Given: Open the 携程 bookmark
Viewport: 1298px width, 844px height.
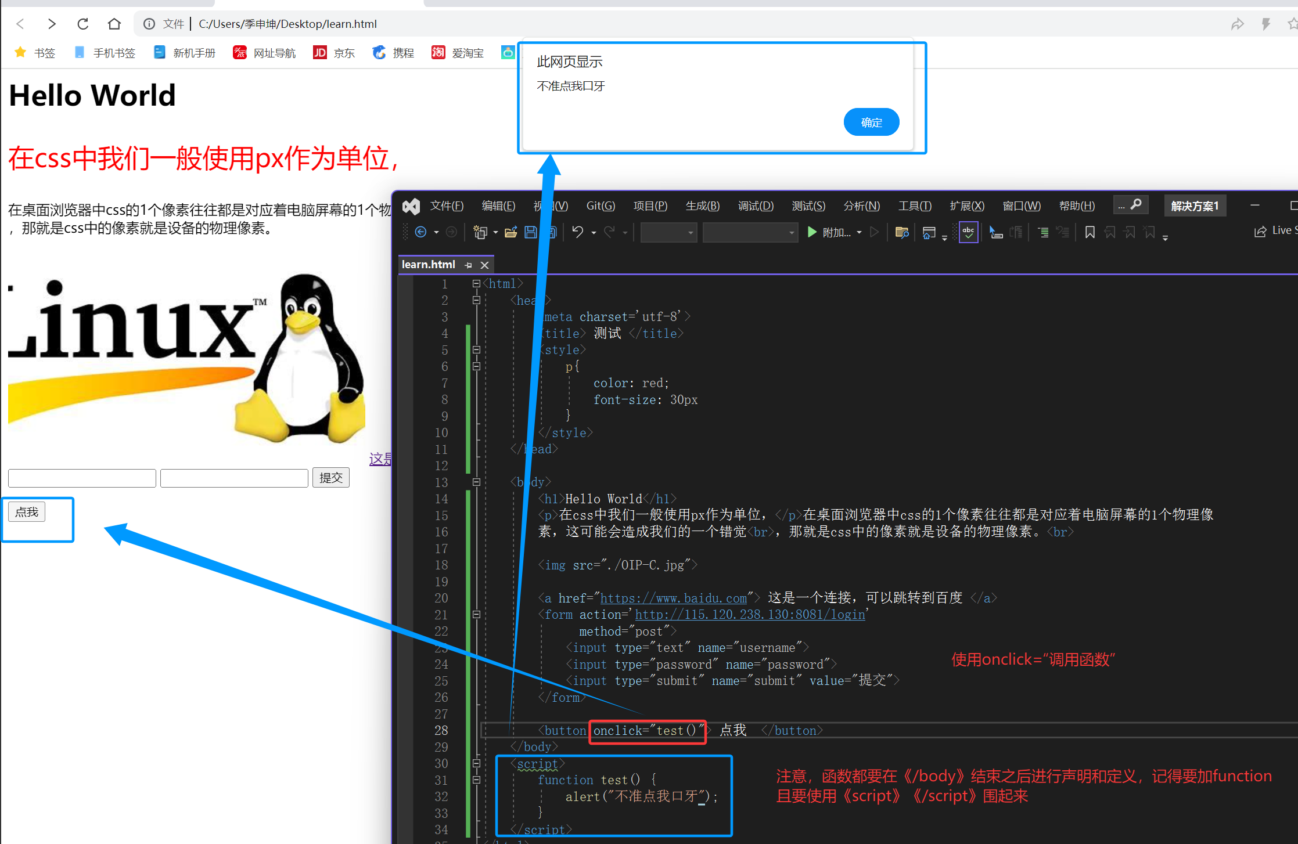Looking at the screenshot, I should click(x=393, y=53).
